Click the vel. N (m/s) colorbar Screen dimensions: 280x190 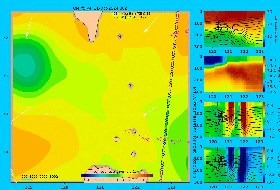click(x=264, y=119)
